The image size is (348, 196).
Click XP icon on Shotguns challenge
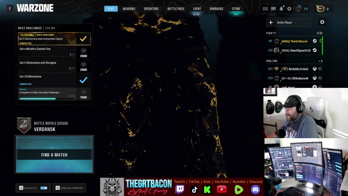(x=83, y=65)
